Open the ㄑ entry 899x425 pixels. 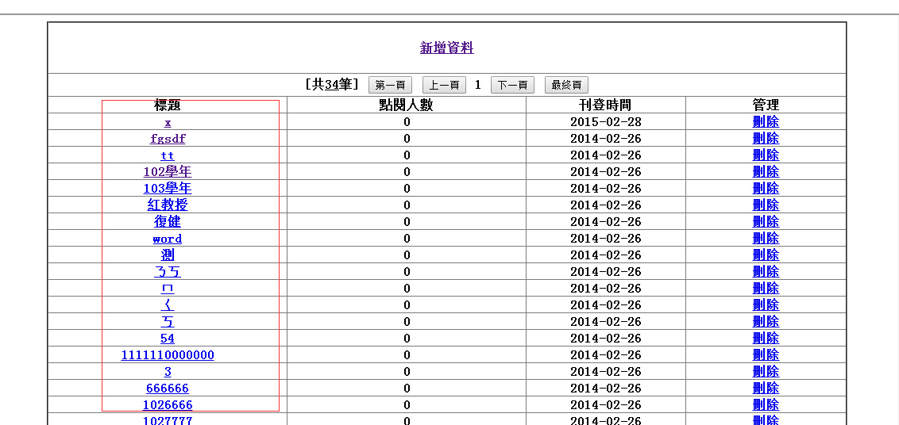(168, 304)
